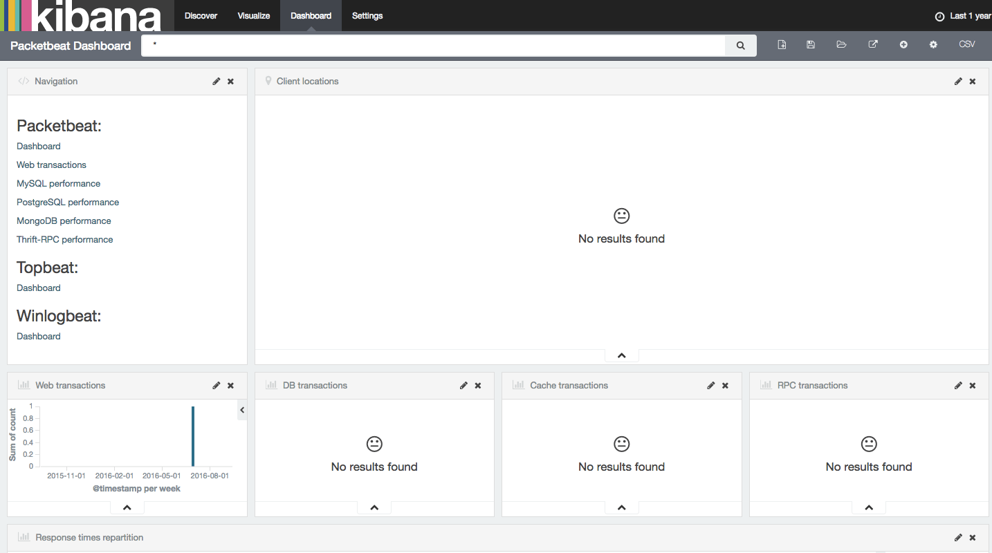Viewport: 992px width, 553px height.
Task: Click the clock icon beside Last 1 year
Action: [939, 16]
